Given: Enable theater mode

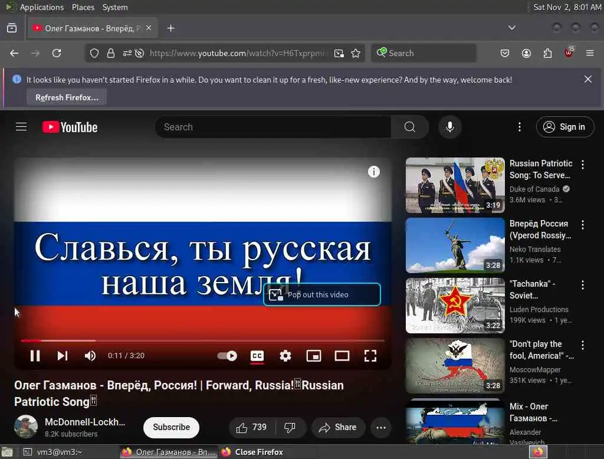Looking at the screenshot, I should point(342,356).
